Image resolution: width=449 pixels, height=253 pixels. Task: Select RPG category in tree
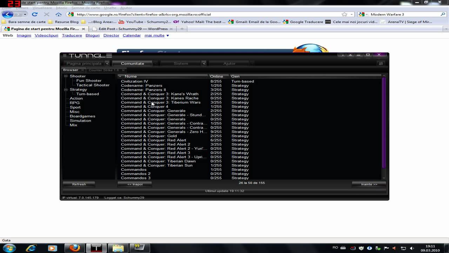[x=75, y=103]
